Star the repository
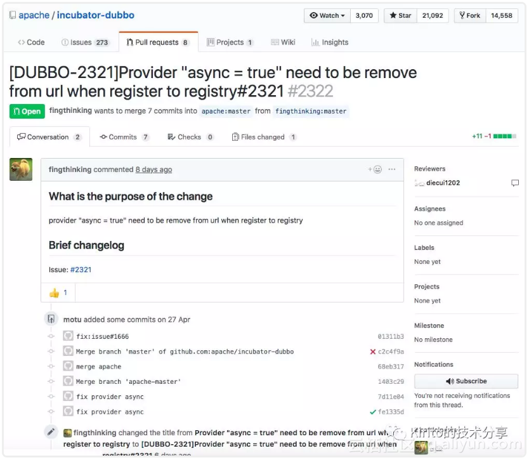Viewport: 529px width, 460px height. (400, 15)
